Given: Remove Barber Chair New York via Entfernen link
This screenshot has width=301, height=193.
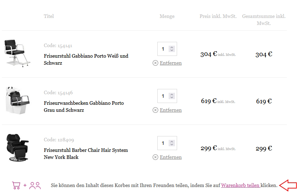Looking at the screenshot, I should (171, 157).
